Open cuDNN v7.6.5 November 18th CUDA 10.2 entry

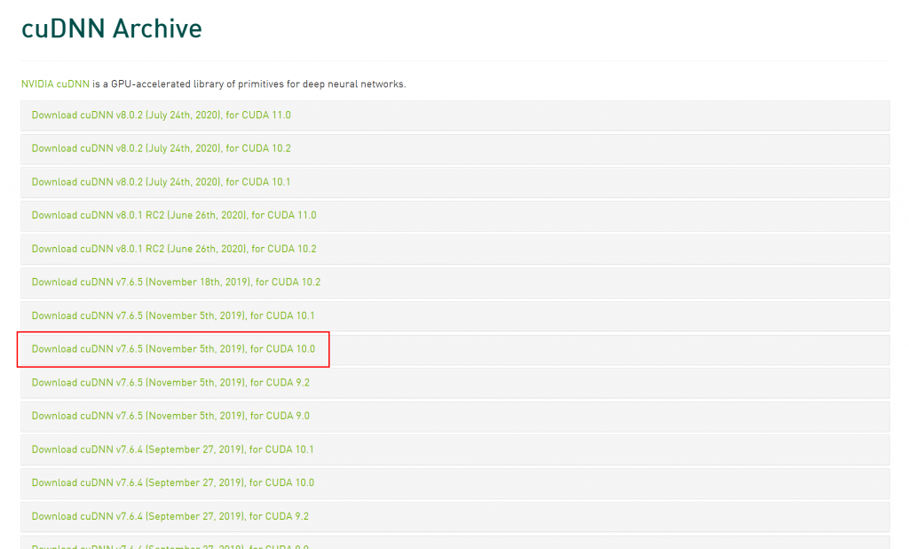pos(176,282)
